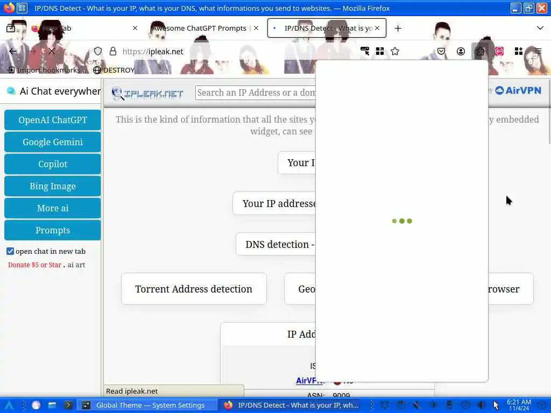The width and height of the screenshot is (551, 413).
Task: Open Bing Image button
Action: [52, 186]
